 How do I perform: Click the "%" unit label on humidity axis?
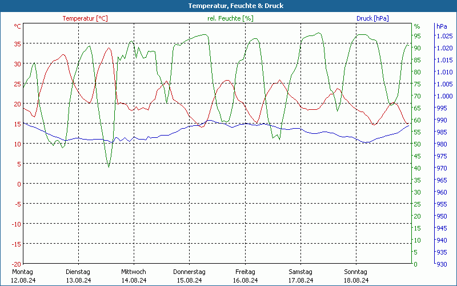click(417, 26)
